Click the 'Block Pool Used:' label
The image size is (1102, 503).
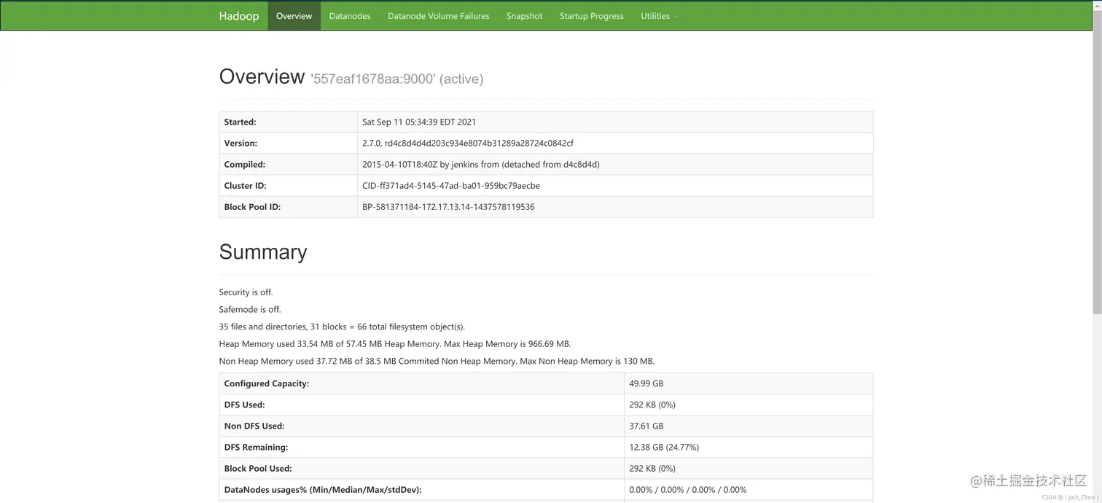click(x=258, y=468)
